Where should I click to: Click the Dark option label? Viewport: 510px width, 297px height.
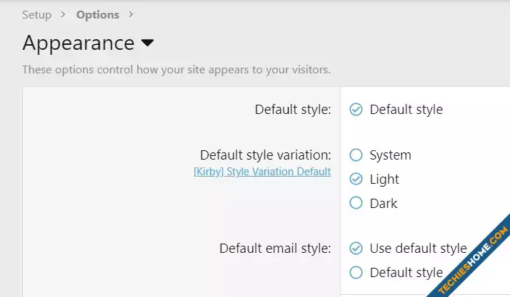pos(384,203)
